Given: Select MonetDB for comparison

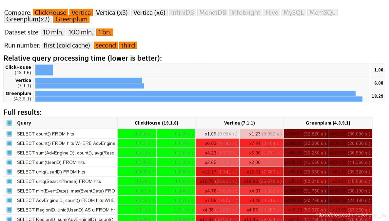Looking at the screenshot, I should coord(213,12).
